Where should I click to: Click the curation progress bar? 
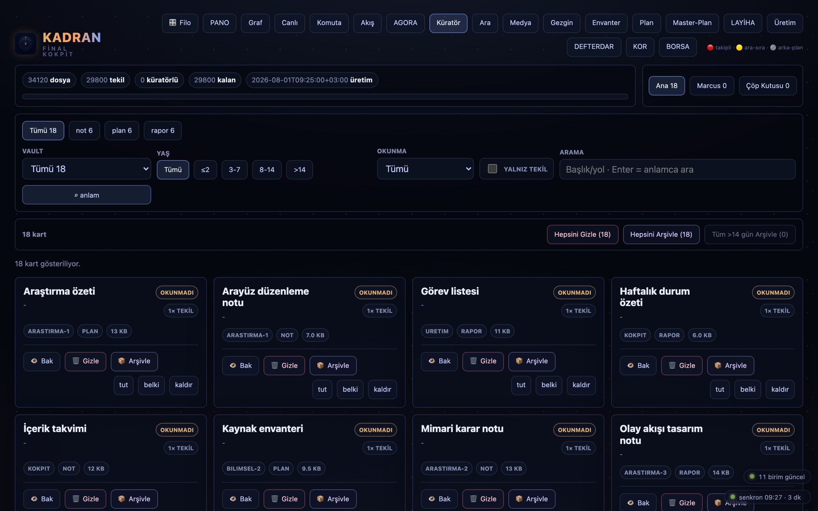click(325, 97)
